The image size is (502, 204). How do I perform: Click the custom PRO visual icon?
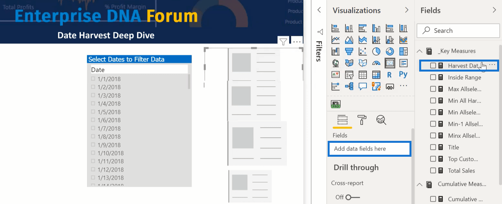pos(335,104)
